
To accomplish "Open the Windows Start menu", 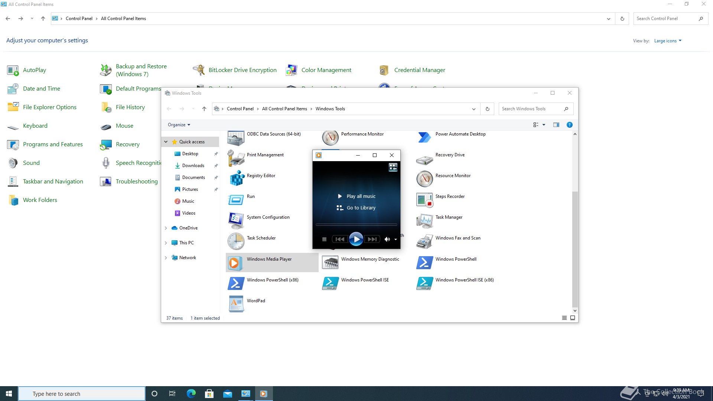I will (x=9, y=394).
